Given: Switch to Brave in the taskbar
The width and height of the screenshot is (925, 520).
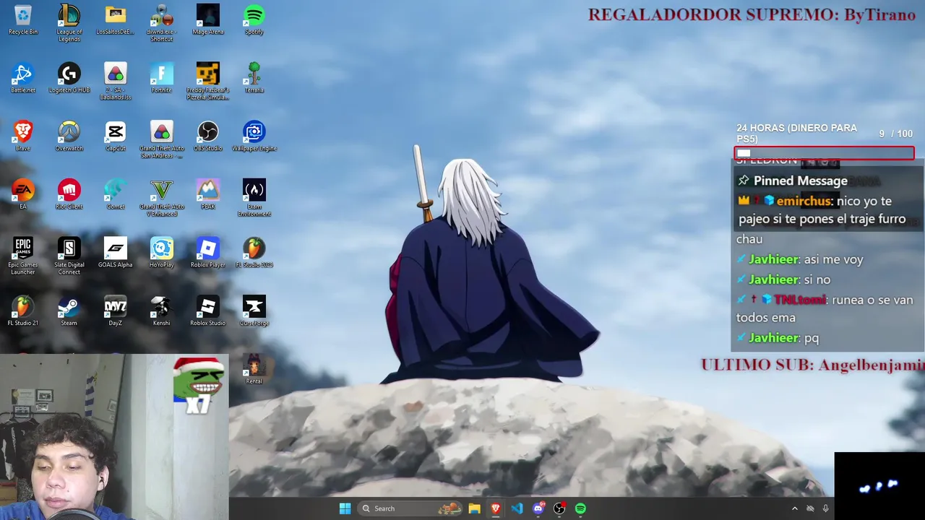Looking at the screenshot, I should (496, 508).
